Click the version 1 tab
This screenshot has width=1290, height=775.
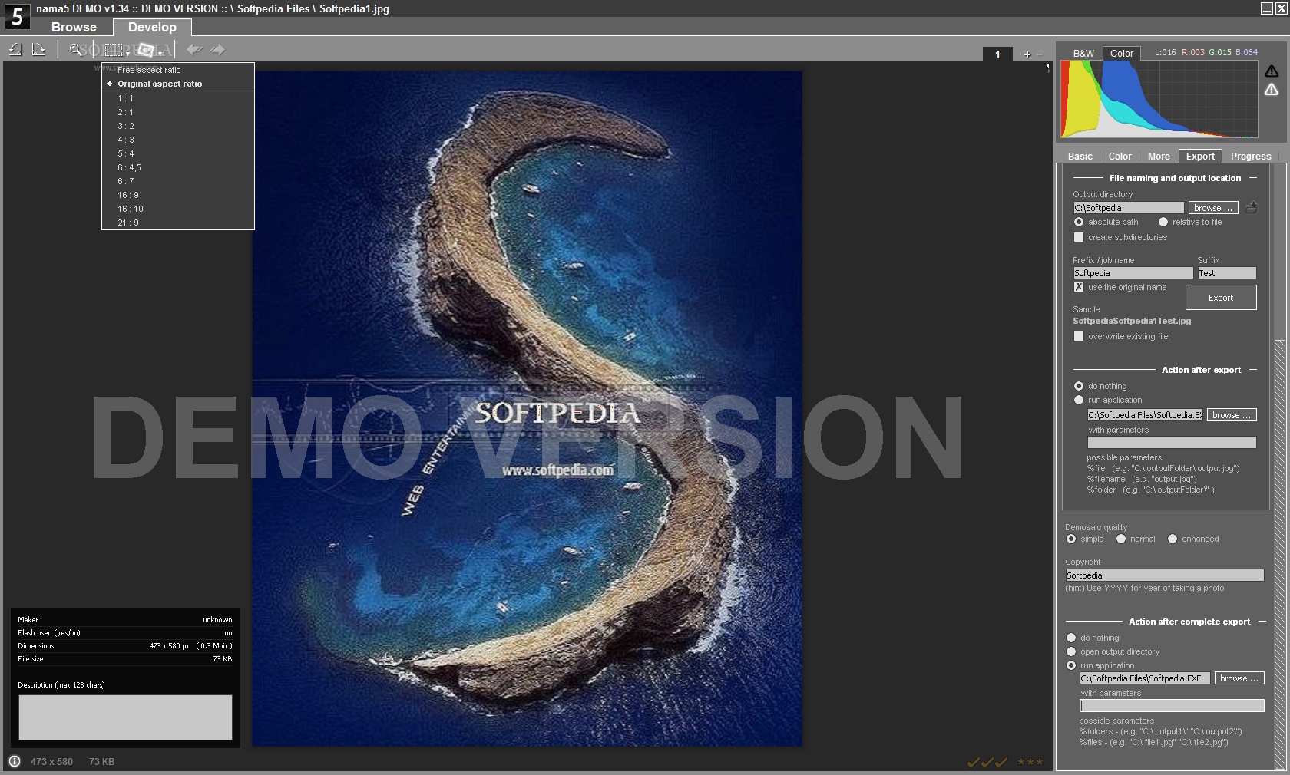point(997,54)
